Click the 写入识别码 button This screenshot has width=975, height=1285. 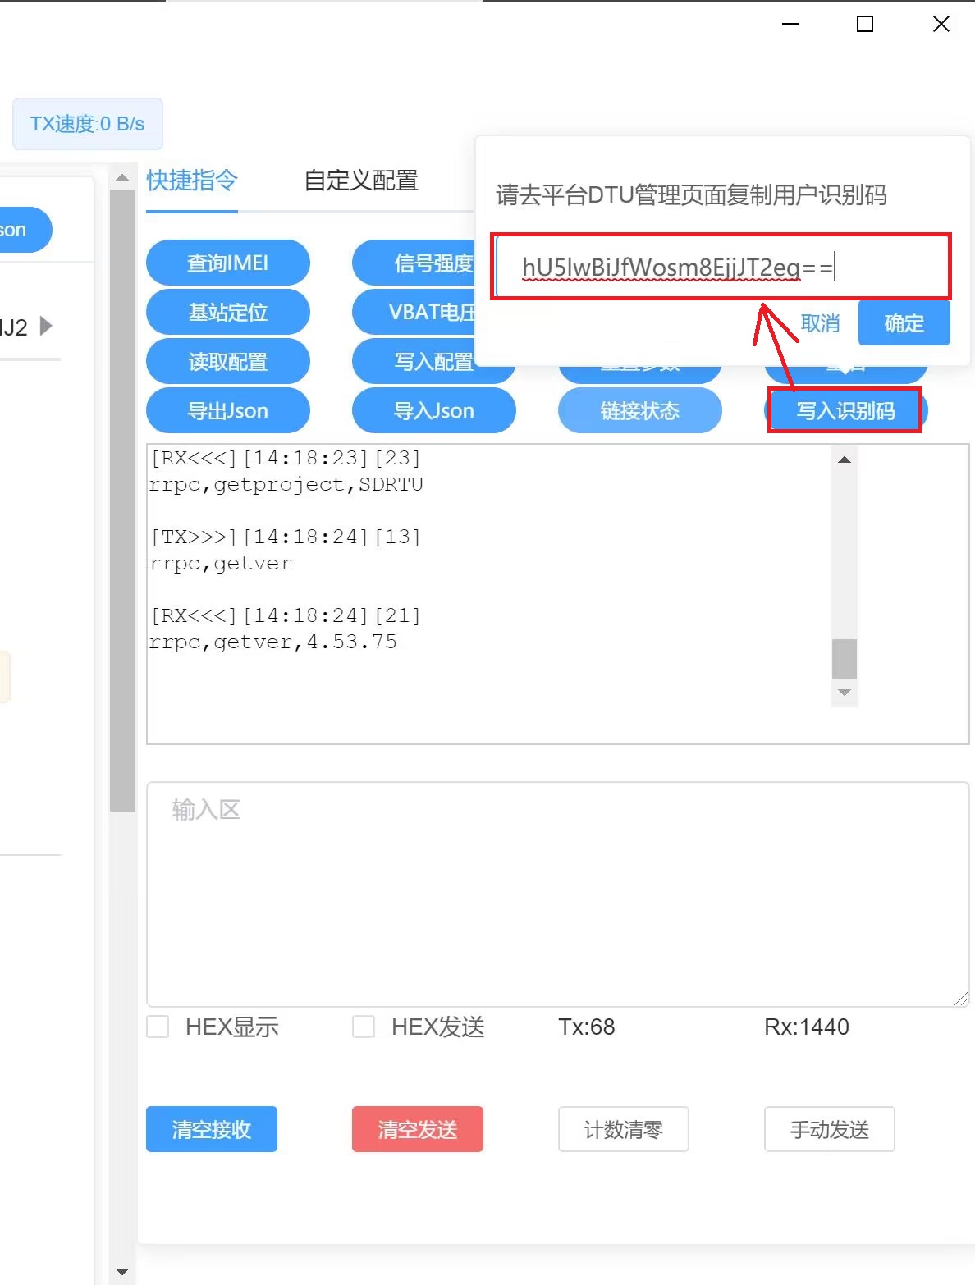tap(845, 410)
